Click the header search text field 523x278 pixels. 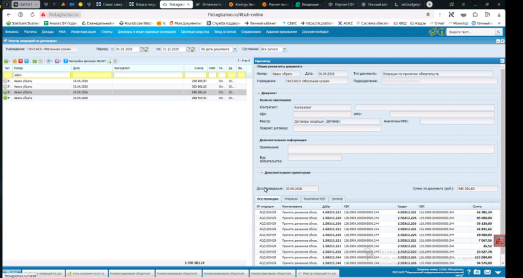click(471, 32)
